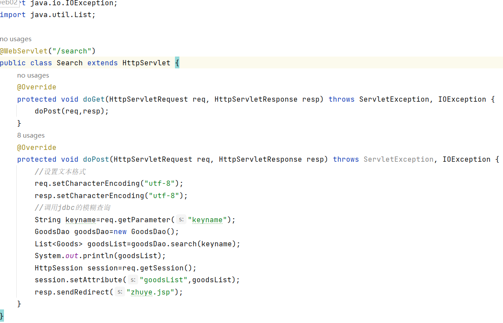Screen dimensions: 503x323
Task: Click resp.sendRedirect
Action: point(72,292)
